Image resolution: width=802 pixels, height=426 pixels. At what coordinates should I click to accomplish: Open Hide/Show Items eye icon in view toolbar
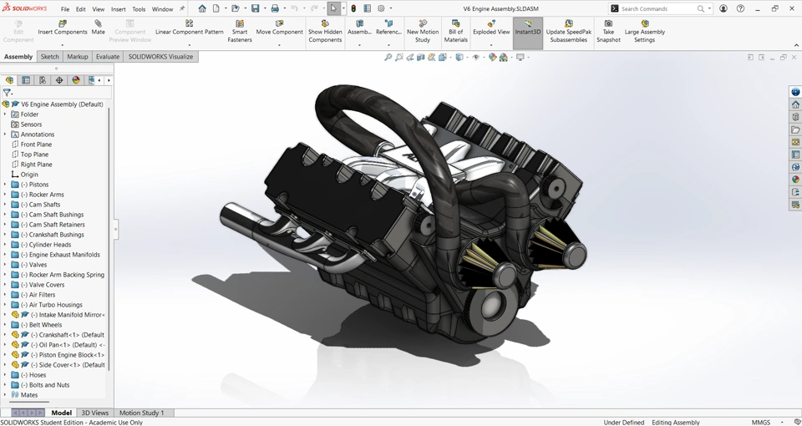pyautogui.click(x=475, y=58)
